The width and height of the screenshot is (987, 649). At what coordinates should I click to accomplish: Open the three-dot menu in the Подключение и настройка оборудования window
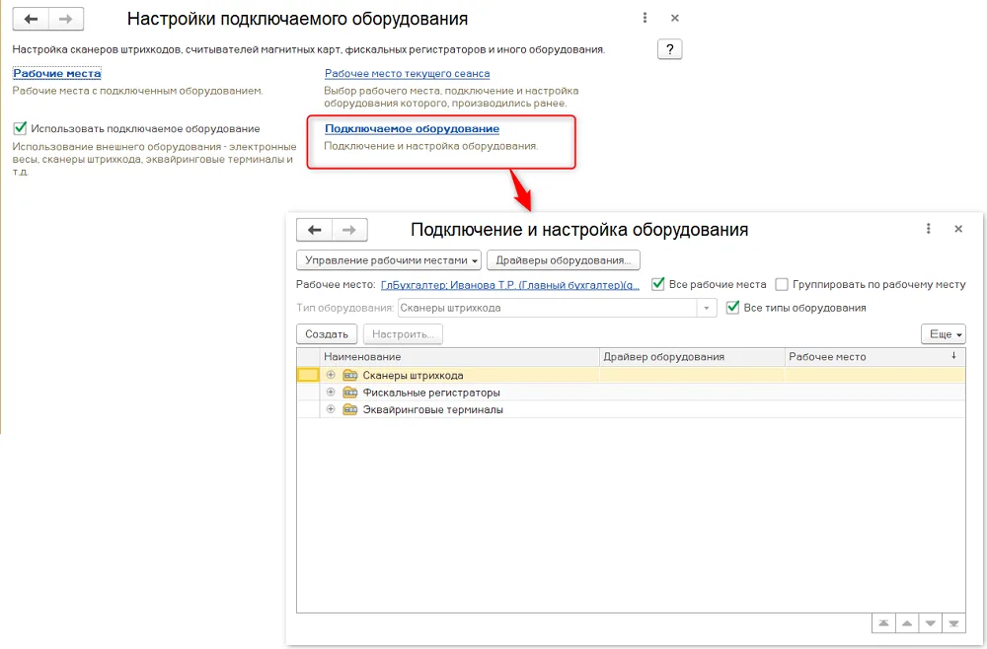click(x=928, y=229)
